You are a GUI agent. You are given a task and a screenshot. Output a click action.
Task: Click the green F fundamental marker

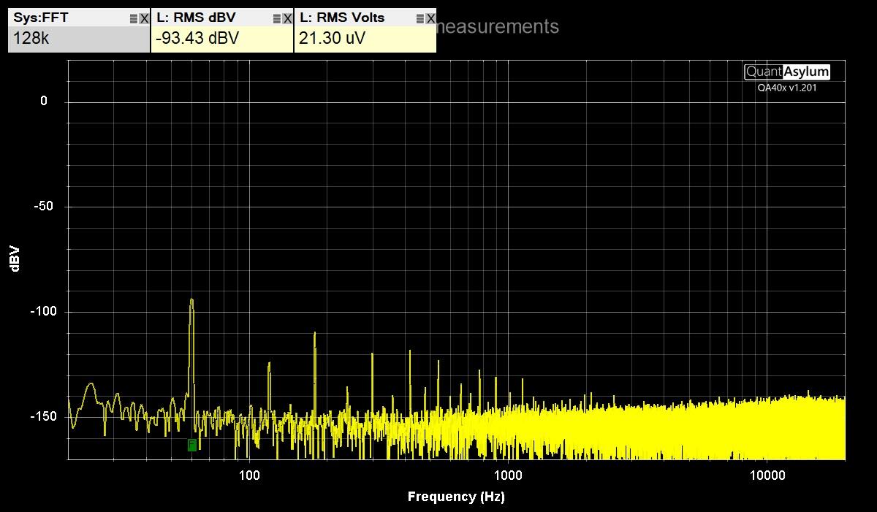(x=192, y=444)
